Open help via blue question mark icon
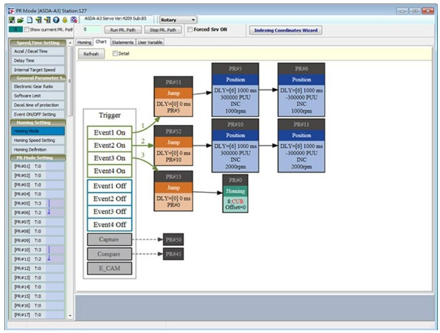Screen dimensions: 440x333 [x=56, y=20]
